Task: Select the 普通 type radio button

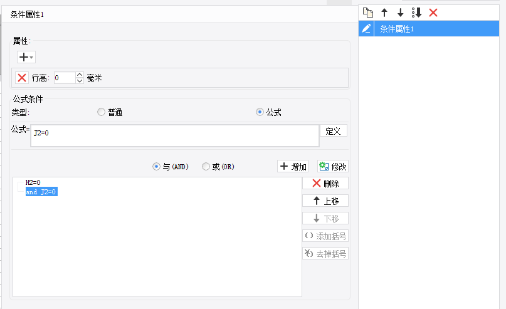Action: coord(101,112)
